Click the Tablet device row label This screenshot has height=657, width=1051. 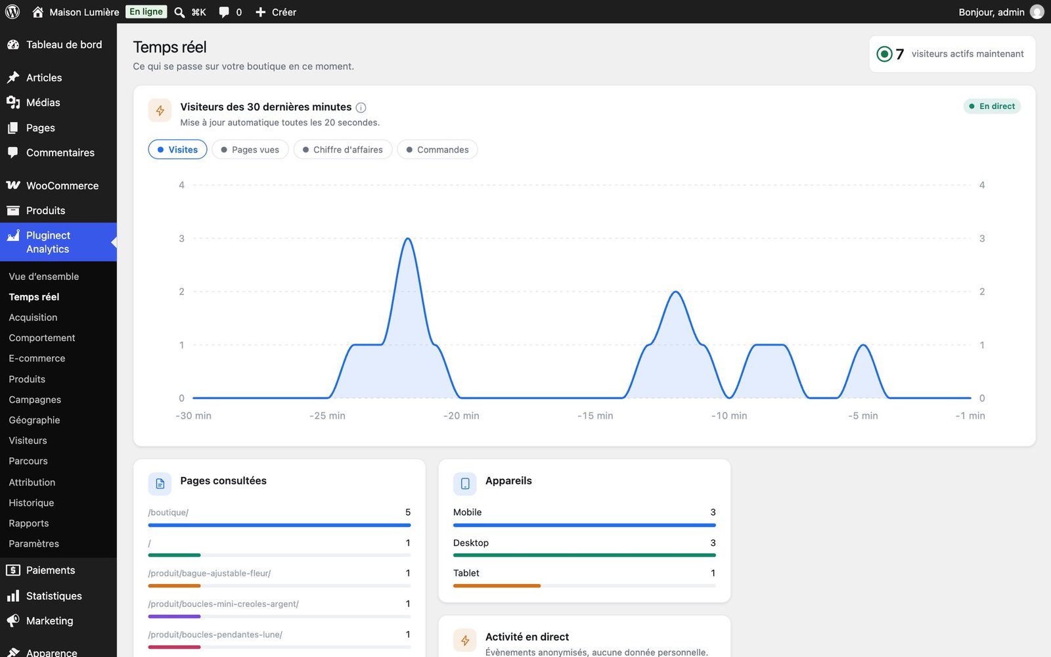click(466, 574)
